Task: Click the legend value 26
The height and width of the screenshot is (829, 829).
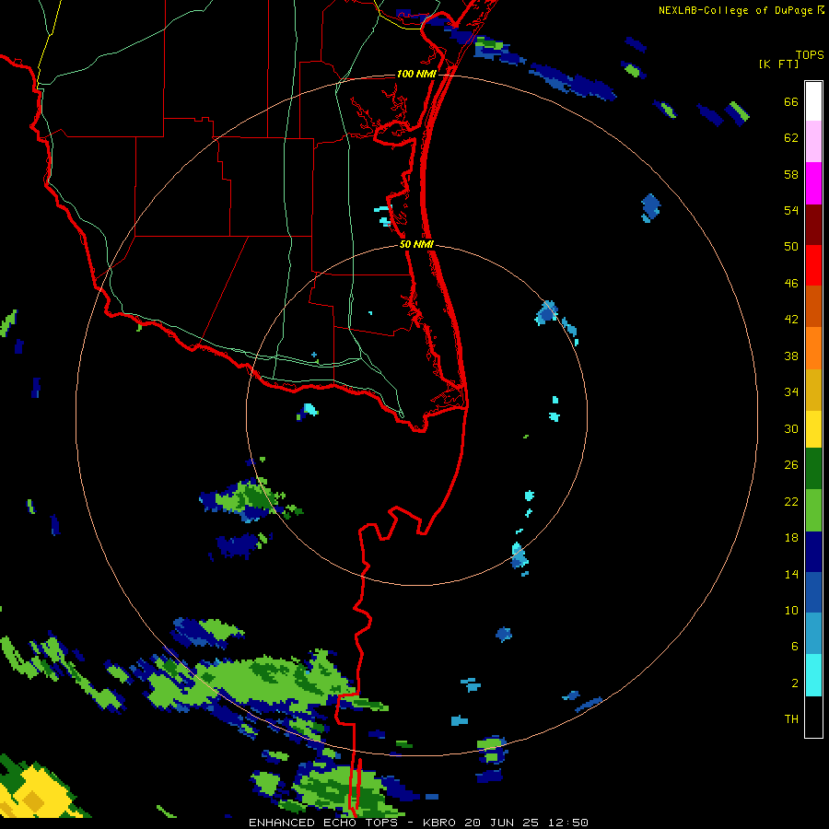Action: click(x=791, y=465)
